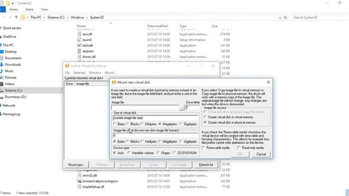
Task: Select Megabytes for image file offset
Action: 160,142
